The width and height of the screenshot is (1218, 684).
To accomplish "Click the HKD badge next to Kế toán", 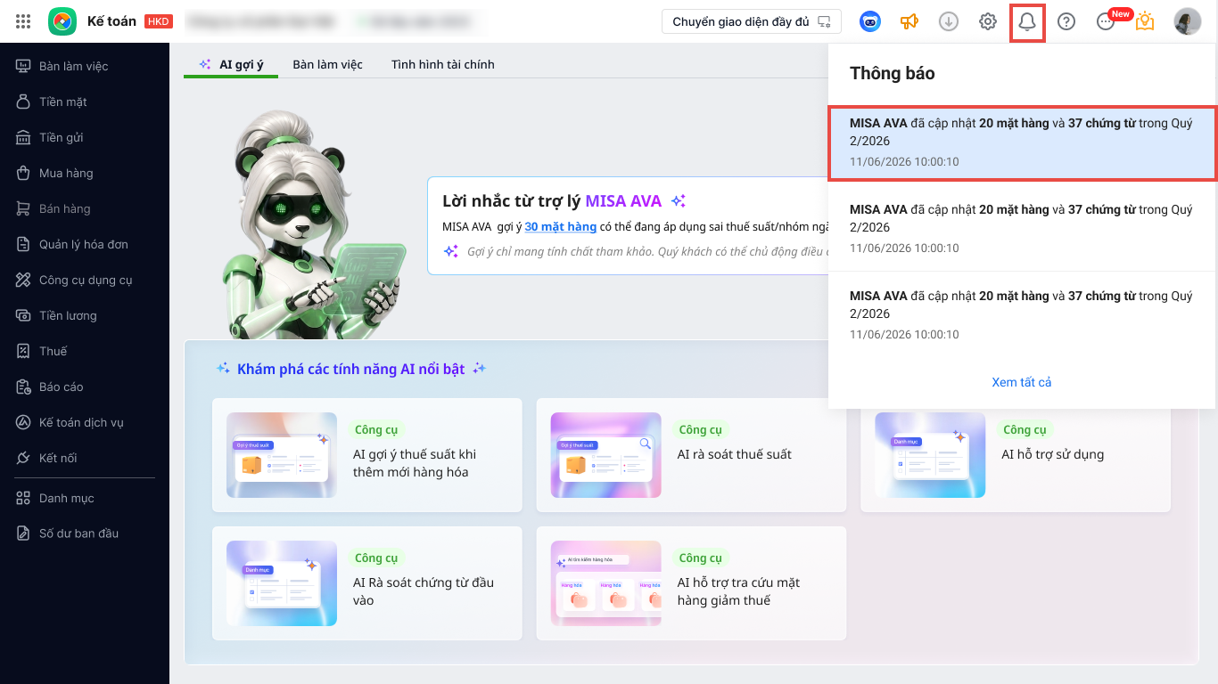I will point(158,21).
